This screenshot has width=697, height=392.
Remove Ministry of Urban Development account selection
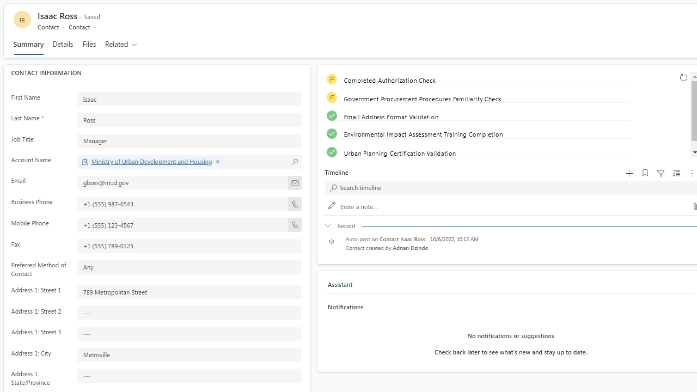pos(217,162)
